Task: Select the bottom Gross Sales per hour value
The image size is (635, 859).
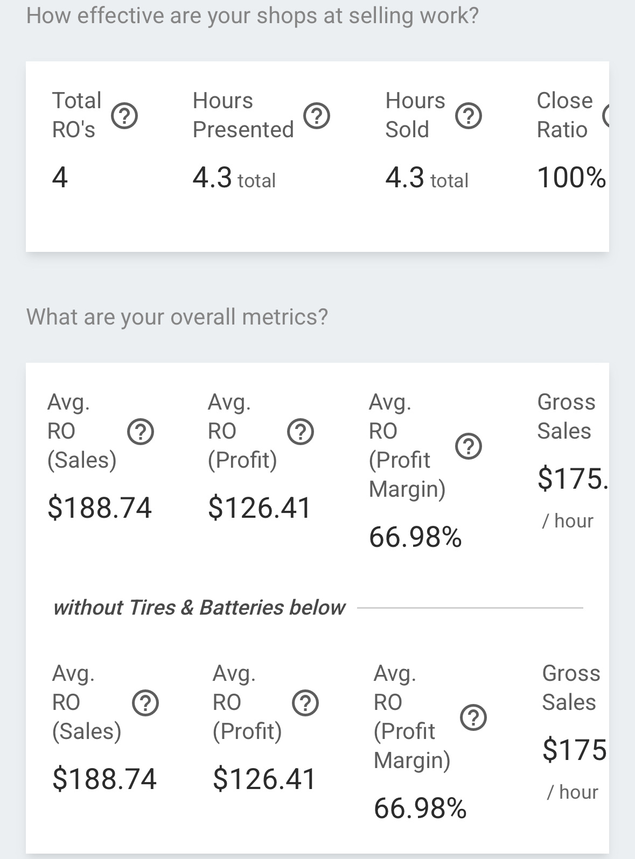Action: [574, 750]
